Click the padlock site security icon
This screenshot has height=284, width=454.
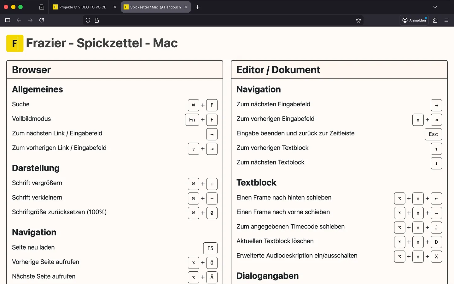pos(97,20)
